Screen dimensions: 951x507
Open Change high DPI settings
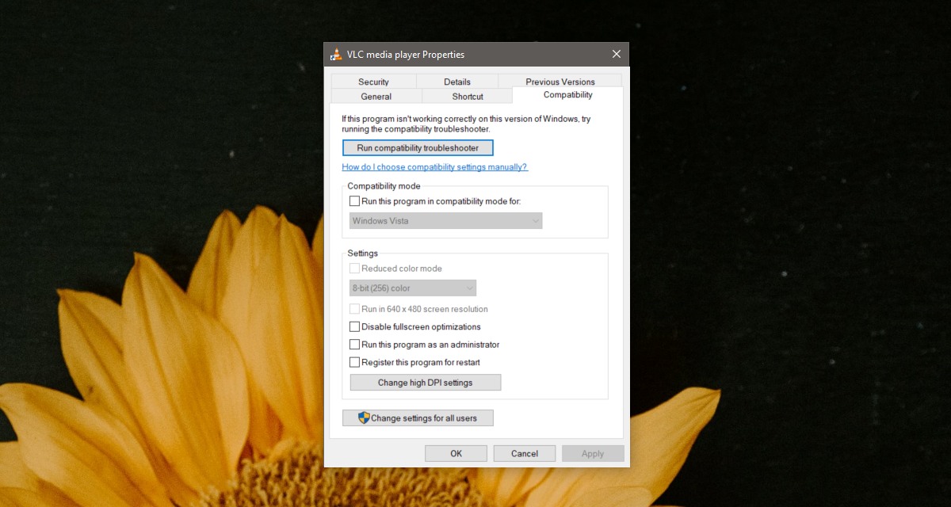point(426,383)
